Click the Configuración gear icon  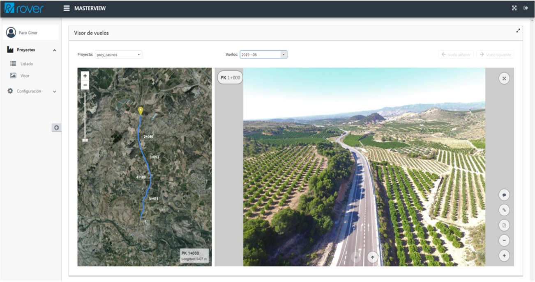tap(10, 91)
